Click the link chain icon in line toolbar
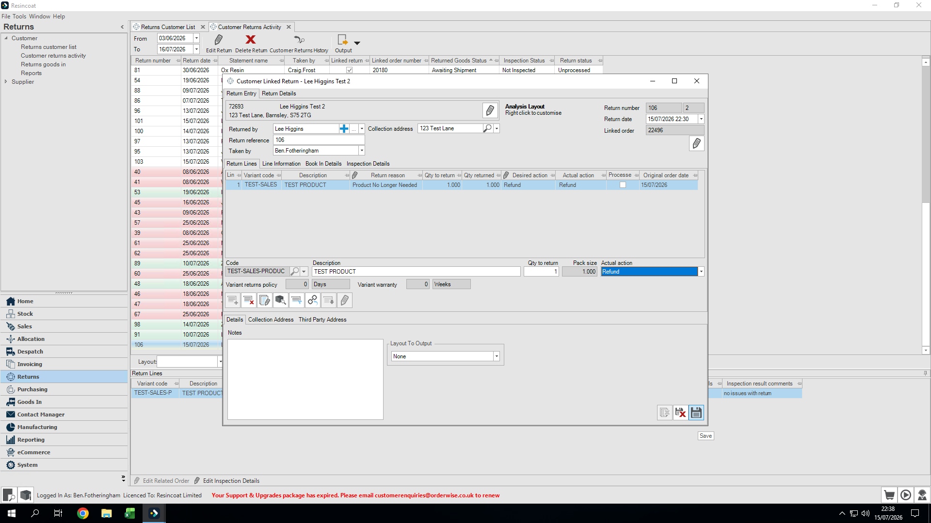Image resolution: width=931 pixels, height=523 pixels. (x=313, y=301)
